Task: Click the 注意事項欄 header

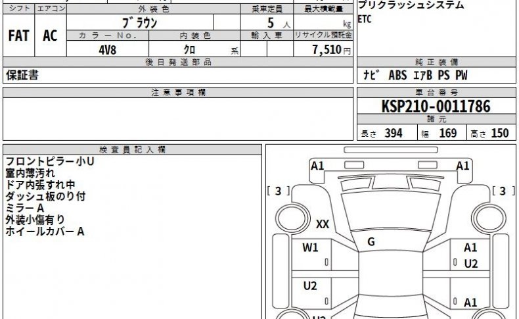Action: click(x=178, y=93)
